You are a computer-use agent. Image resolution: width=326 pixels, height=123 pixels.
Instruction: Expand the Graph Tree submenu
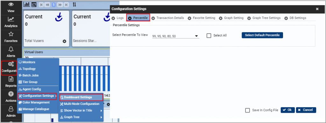81,117
